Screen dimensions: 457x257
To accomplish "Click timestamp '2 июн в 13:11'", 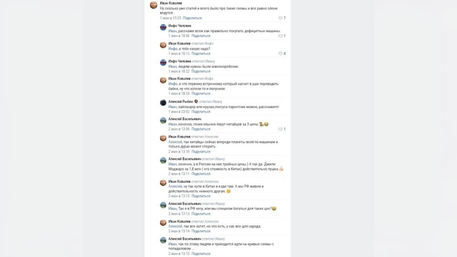I will pos(179,174).
